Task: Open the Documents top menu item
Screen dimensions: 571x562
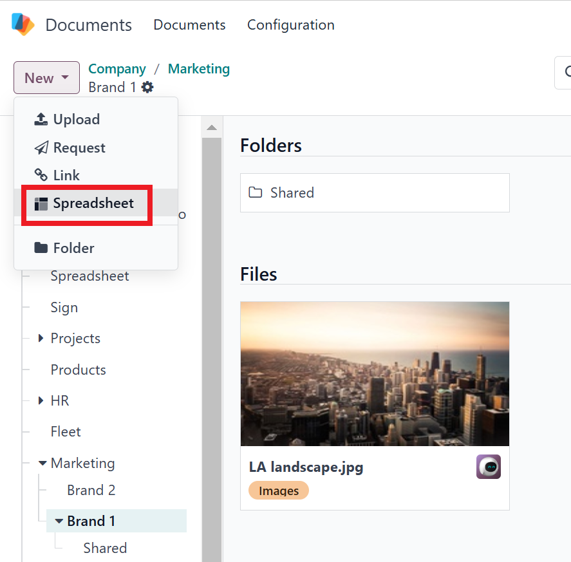Action: 189,24
